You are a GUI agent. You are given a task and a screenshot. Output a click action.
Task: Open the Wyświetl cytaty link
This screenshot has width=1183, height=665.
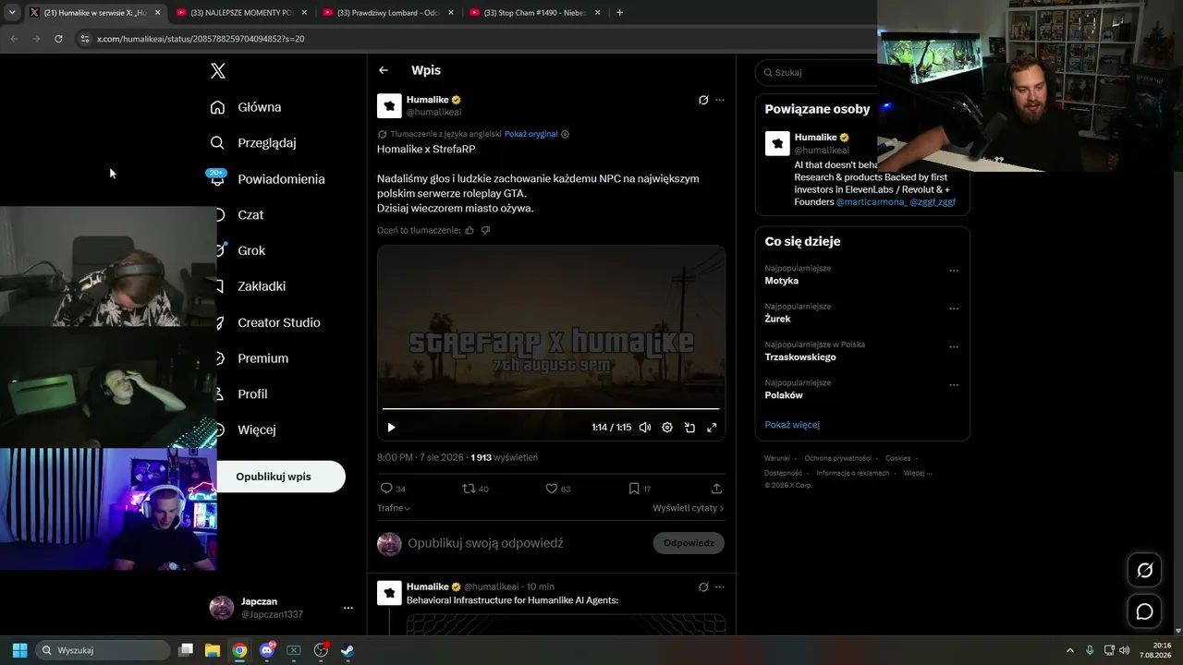[689, 508]
